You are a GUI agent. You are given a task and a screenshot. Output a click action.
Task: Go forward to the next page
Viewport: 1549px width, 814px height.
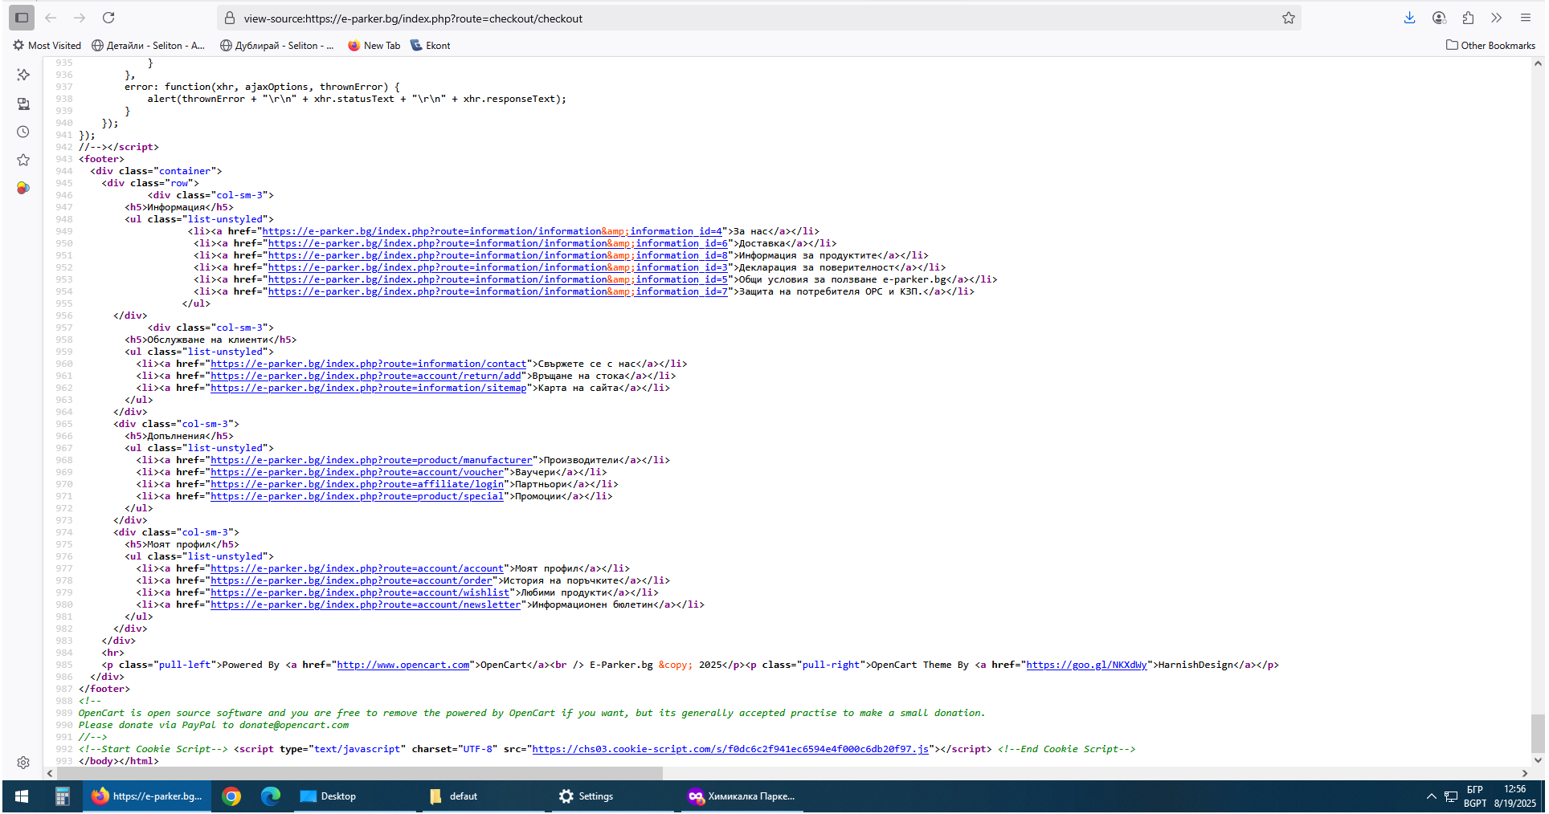(x=80, y=18)
